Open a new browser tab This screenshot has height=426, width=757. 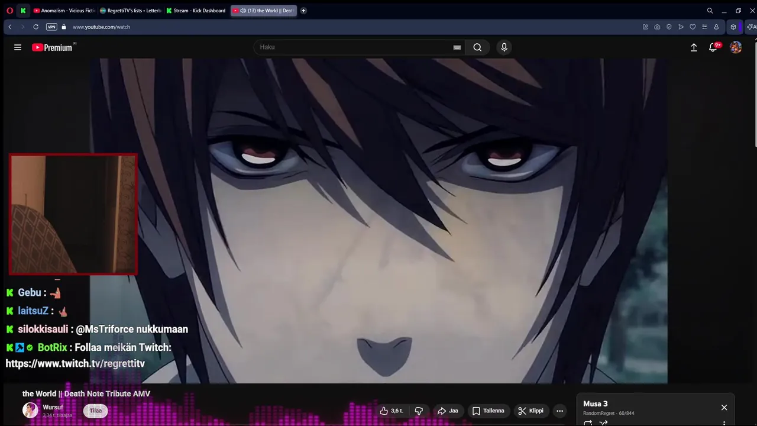303,11
